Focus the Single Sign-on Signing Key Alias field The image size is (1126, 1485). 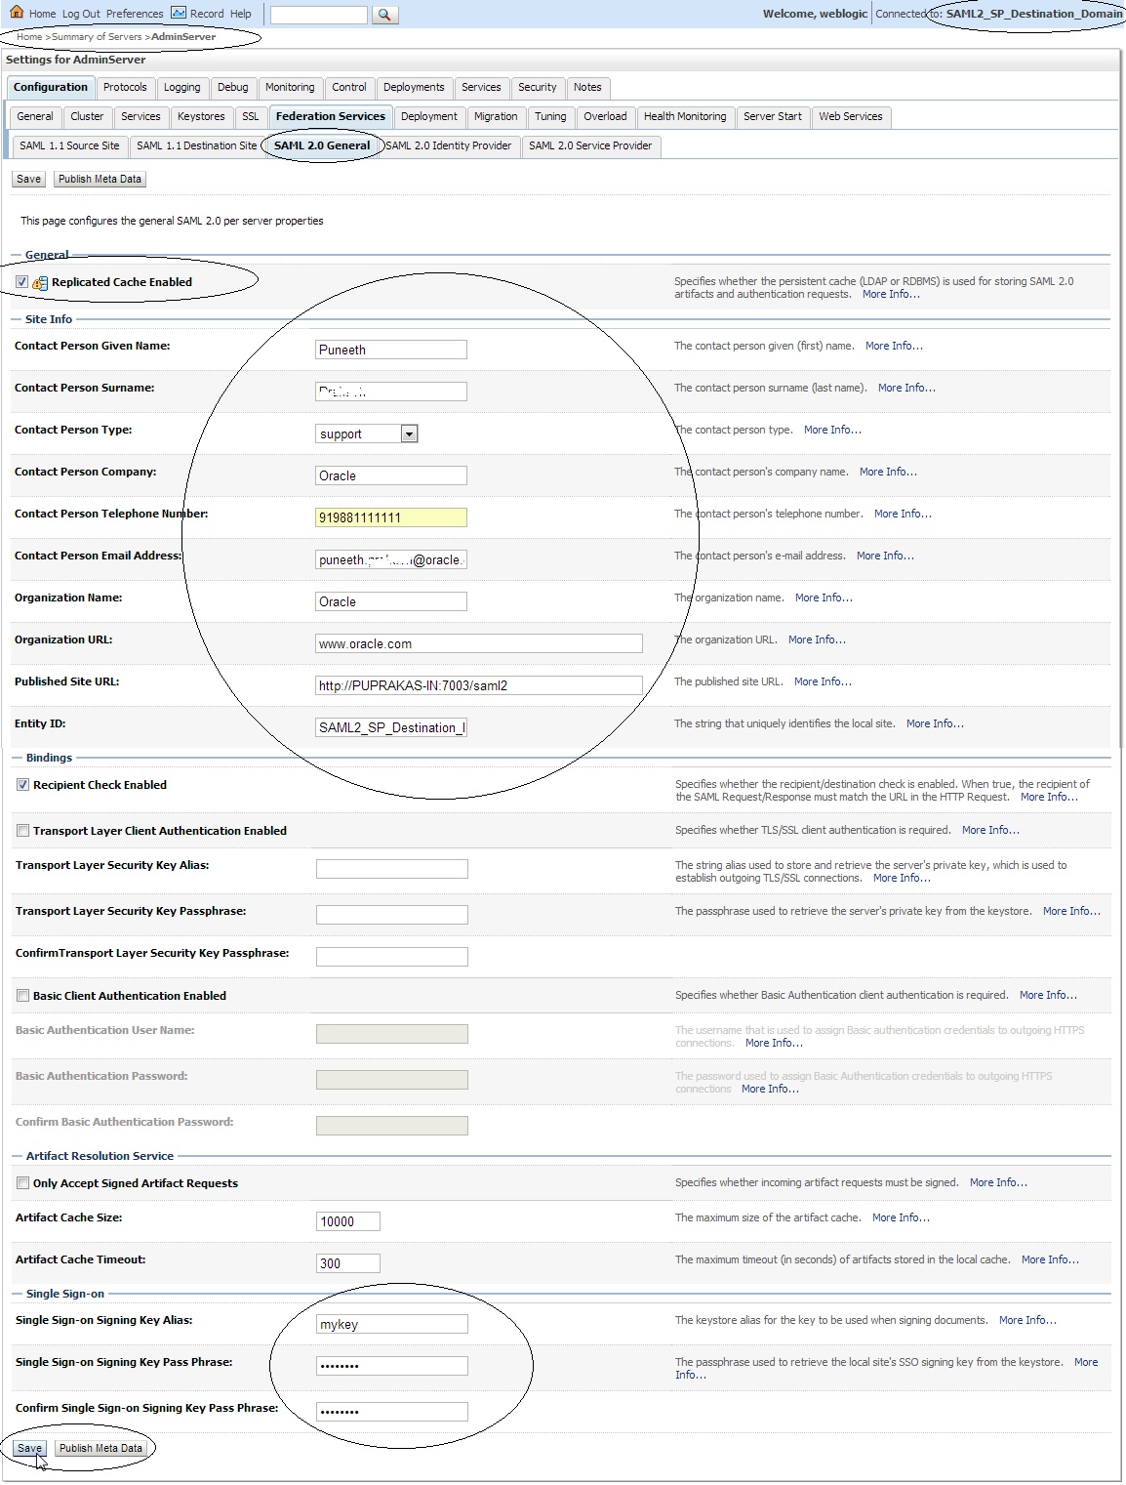click(x=392, y=1324)
